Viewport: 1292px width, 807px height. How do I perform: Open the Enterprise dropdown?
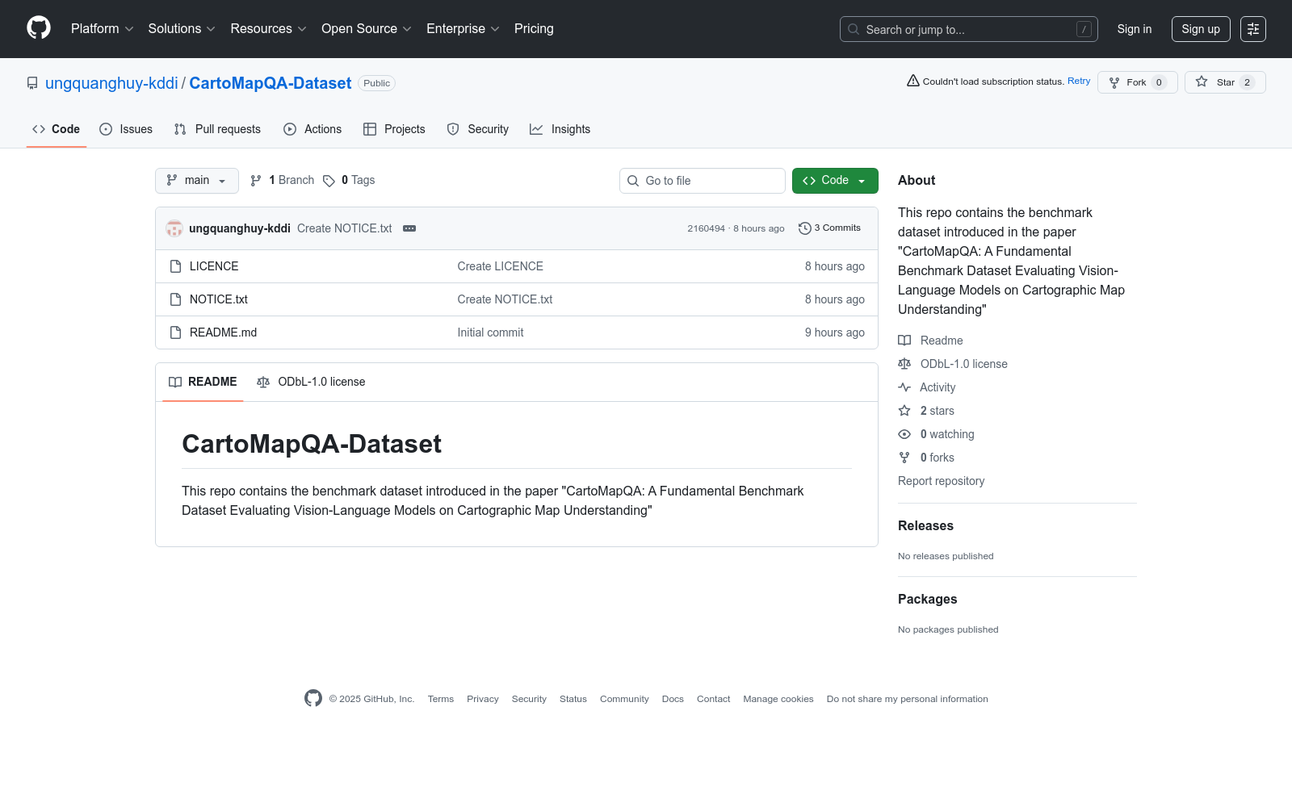[463, 28]
